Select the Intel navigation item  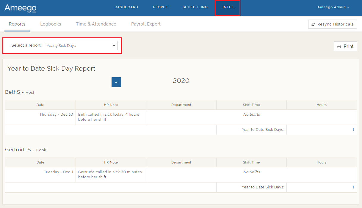[x=228, y=7]
